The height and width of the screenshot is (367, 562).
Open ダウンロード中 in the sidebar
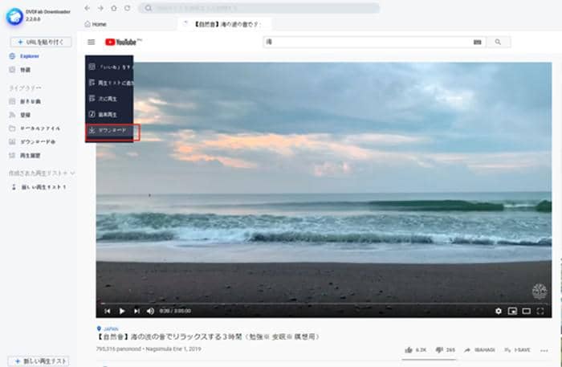point(32,142)
